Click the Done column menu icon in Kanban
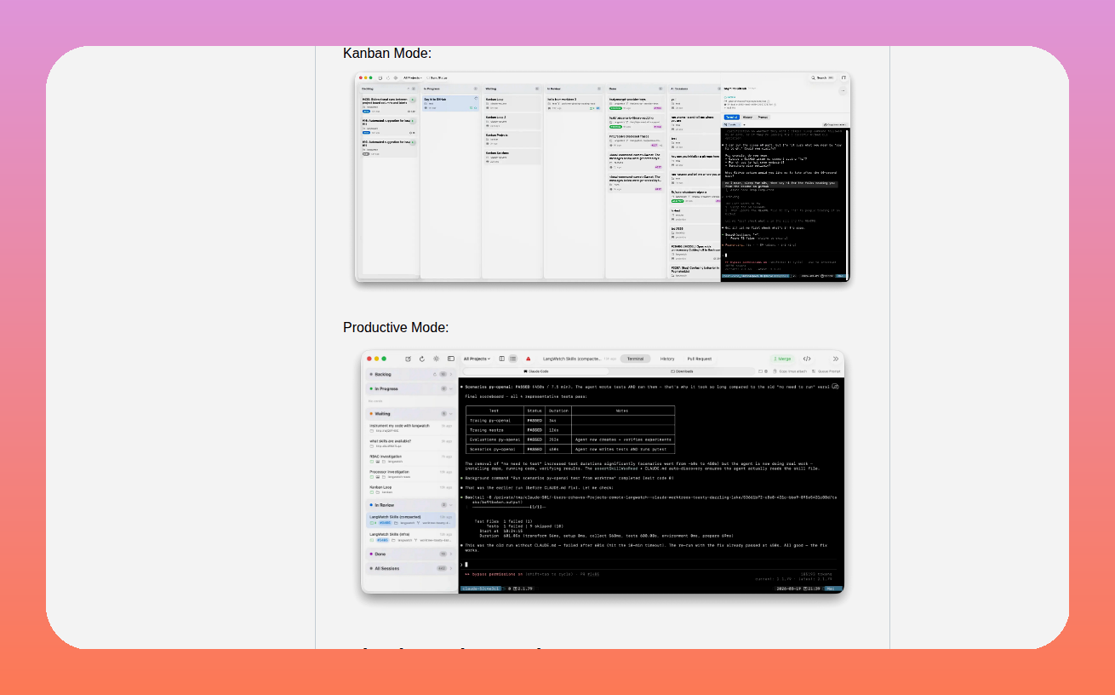The image size is (1115, 695). tap(659, 88)
